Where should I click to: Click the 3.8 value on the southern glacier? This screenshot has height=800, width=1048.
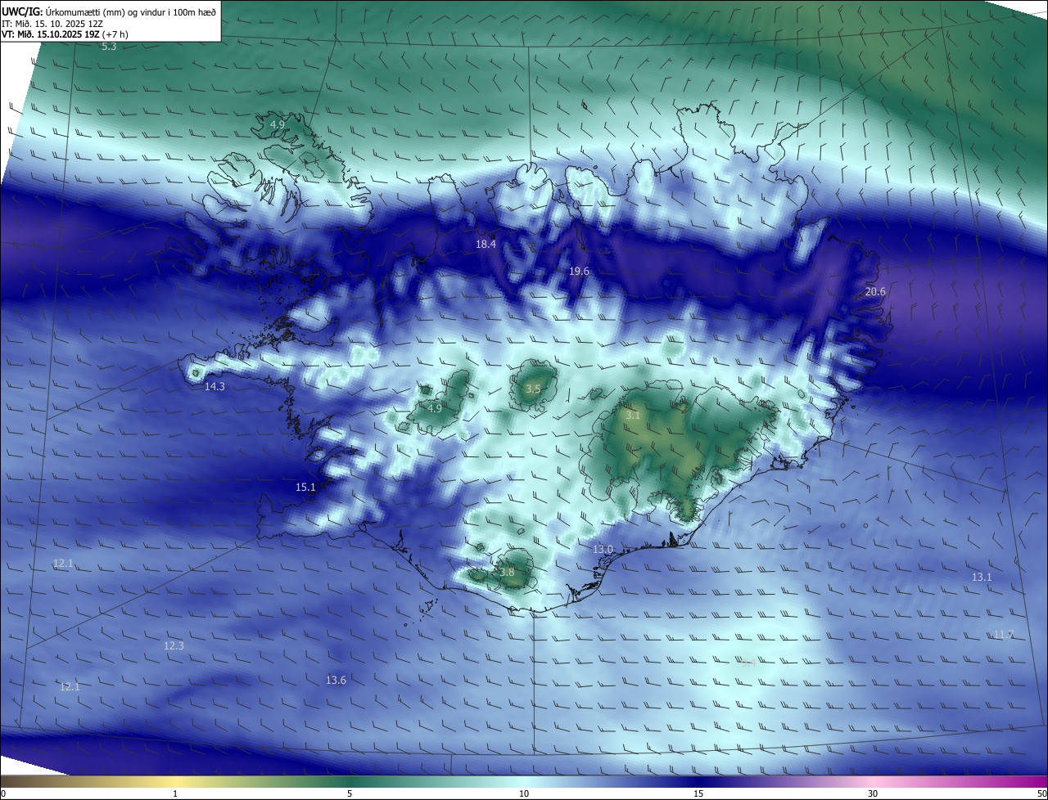[x=507, y=573]
